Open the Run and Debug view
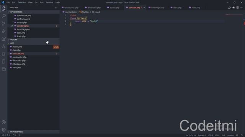Image resolution: width=245 pixels, height=137 pixels. point(3,31)
